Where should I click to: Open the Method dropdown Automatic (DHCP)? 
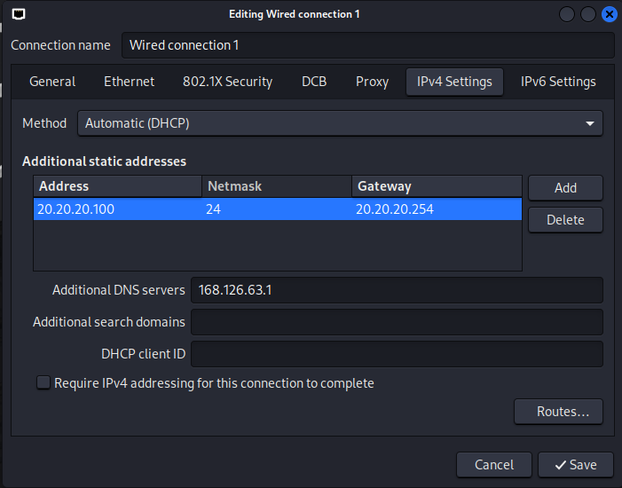point(340,123)
